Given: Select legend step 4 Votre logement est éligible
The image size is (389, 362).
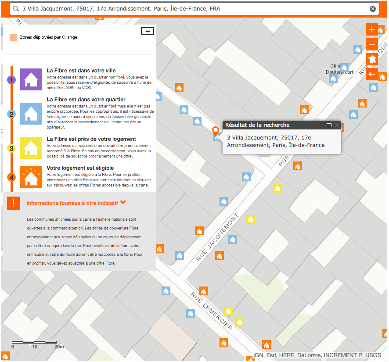Looking at the screenshot, I should (12, 177).
